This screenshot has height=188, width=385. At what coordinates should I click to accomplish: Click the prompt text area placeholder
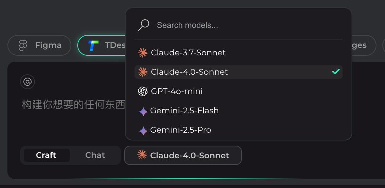74,104
